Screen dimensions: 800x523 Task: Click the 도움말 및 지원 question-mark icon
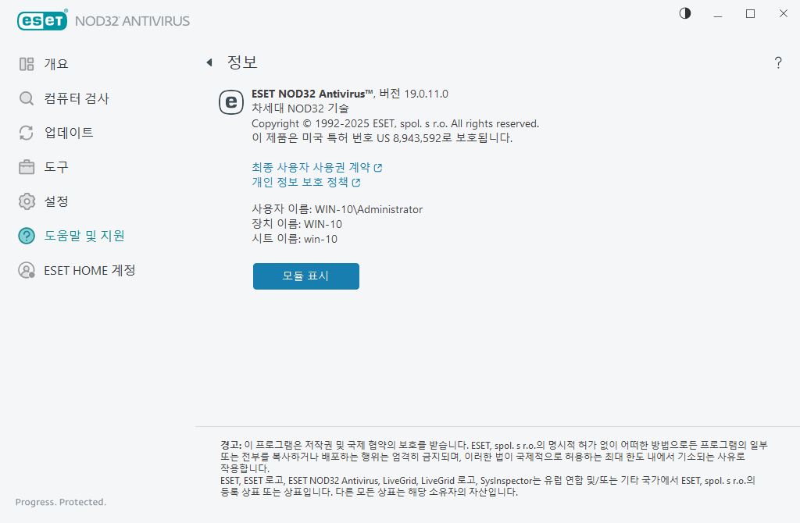point(26,235)
